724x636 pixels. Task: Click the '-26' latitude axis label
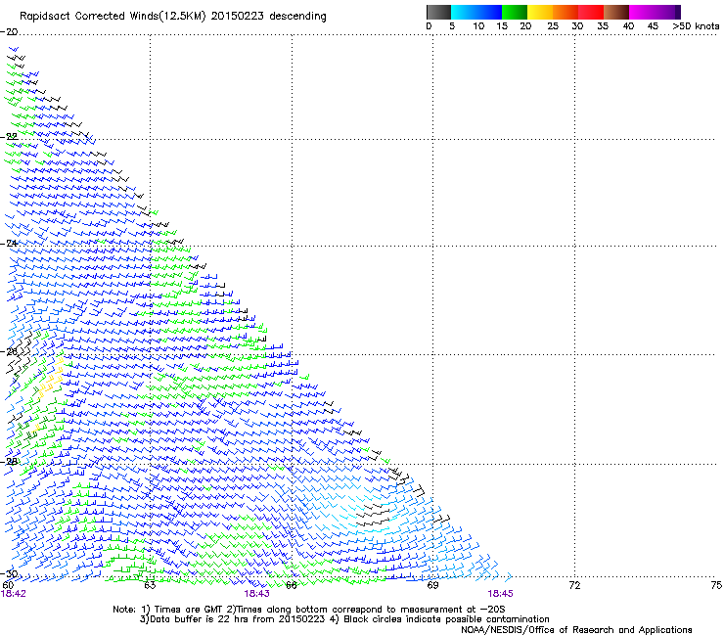tap(9, 351)
